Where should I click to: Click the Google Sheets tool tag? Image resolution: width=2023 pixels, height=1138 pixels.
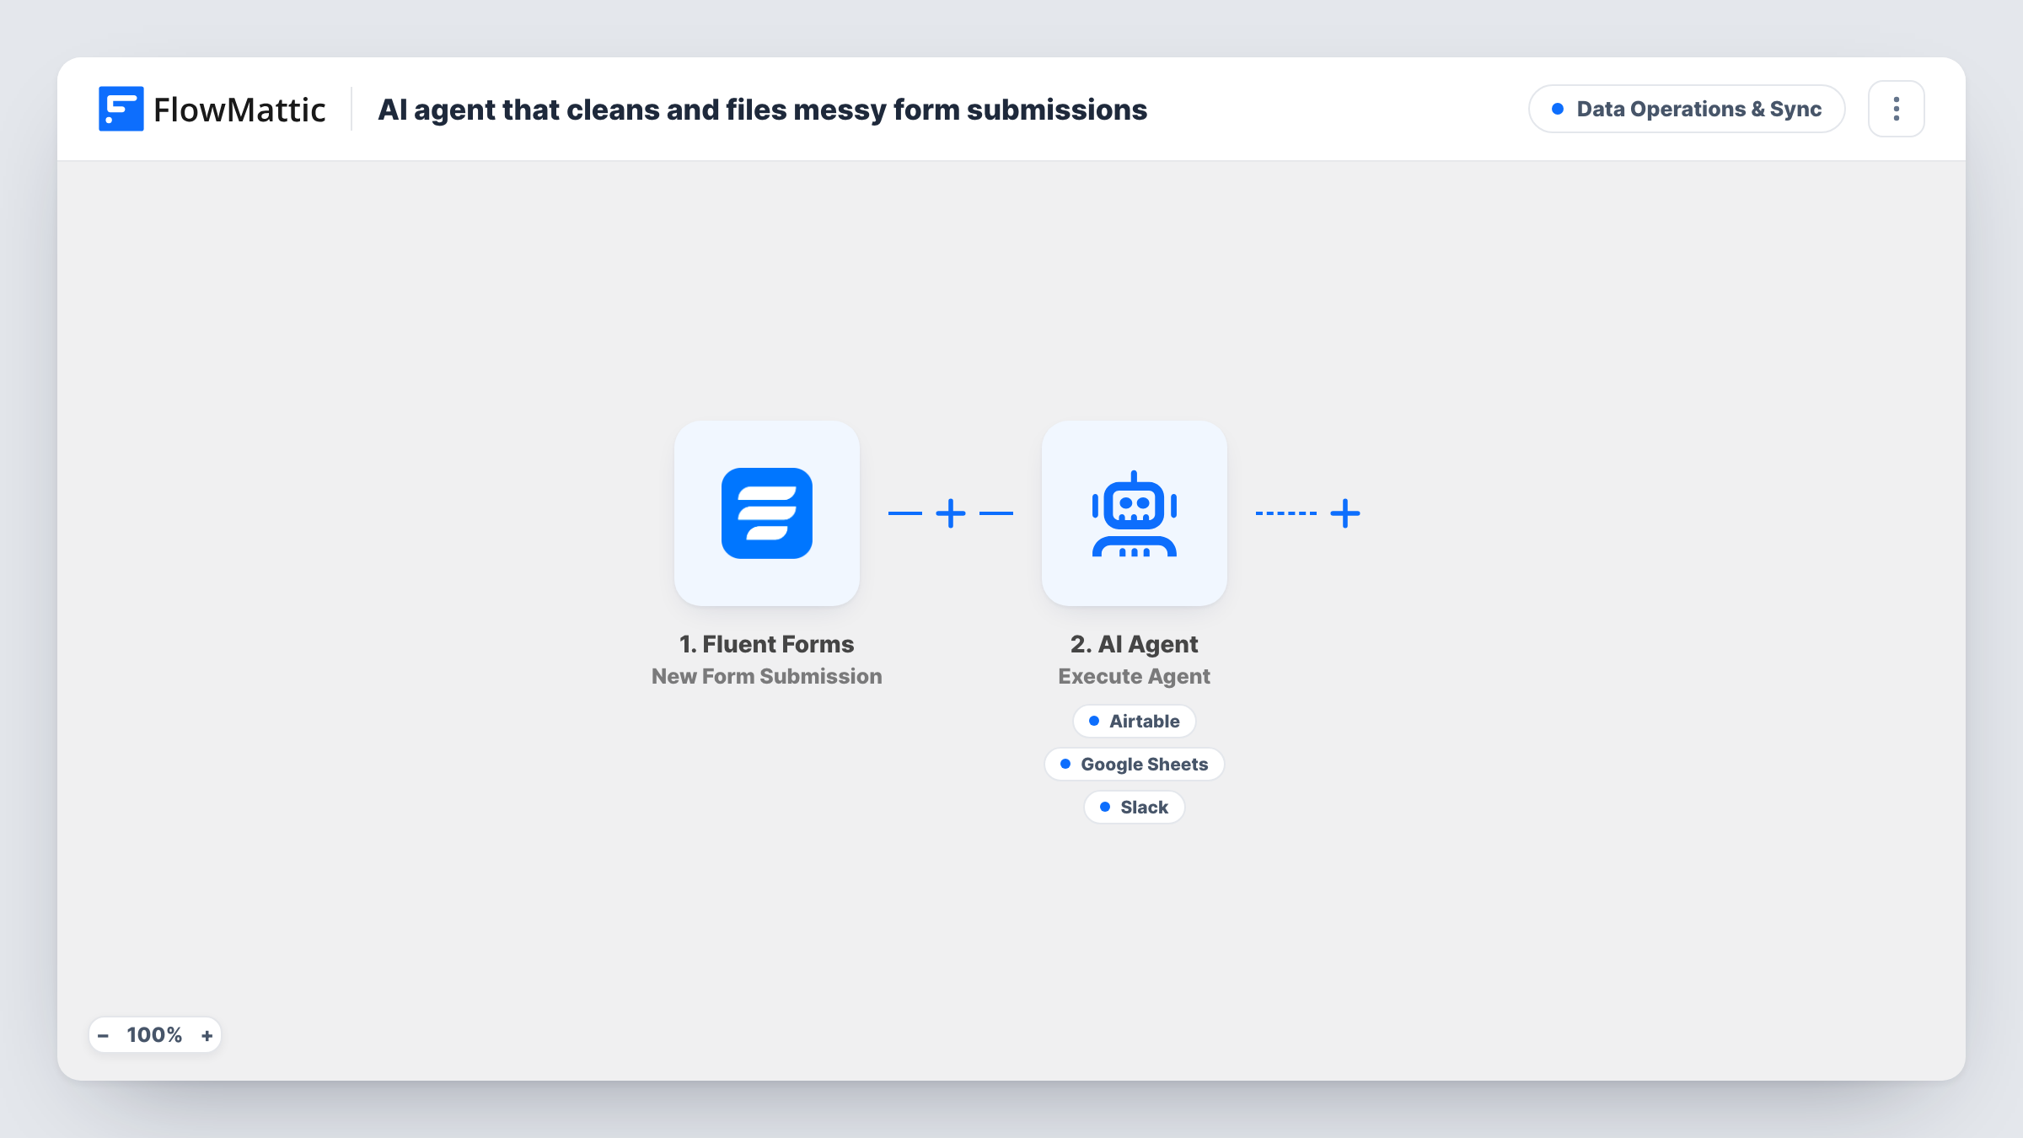tap(1134, 764)
